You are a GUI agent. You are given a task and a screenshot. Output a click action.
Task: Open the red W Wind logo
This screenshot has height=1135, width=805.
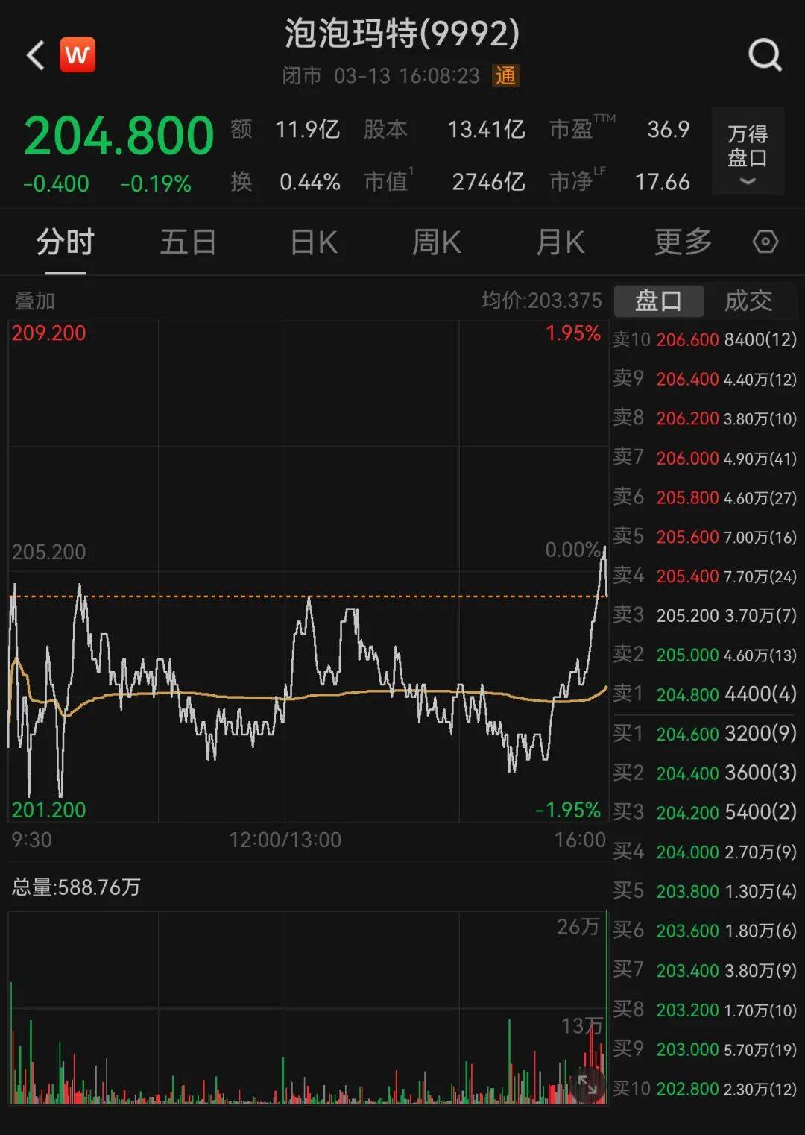click(78, 54)
